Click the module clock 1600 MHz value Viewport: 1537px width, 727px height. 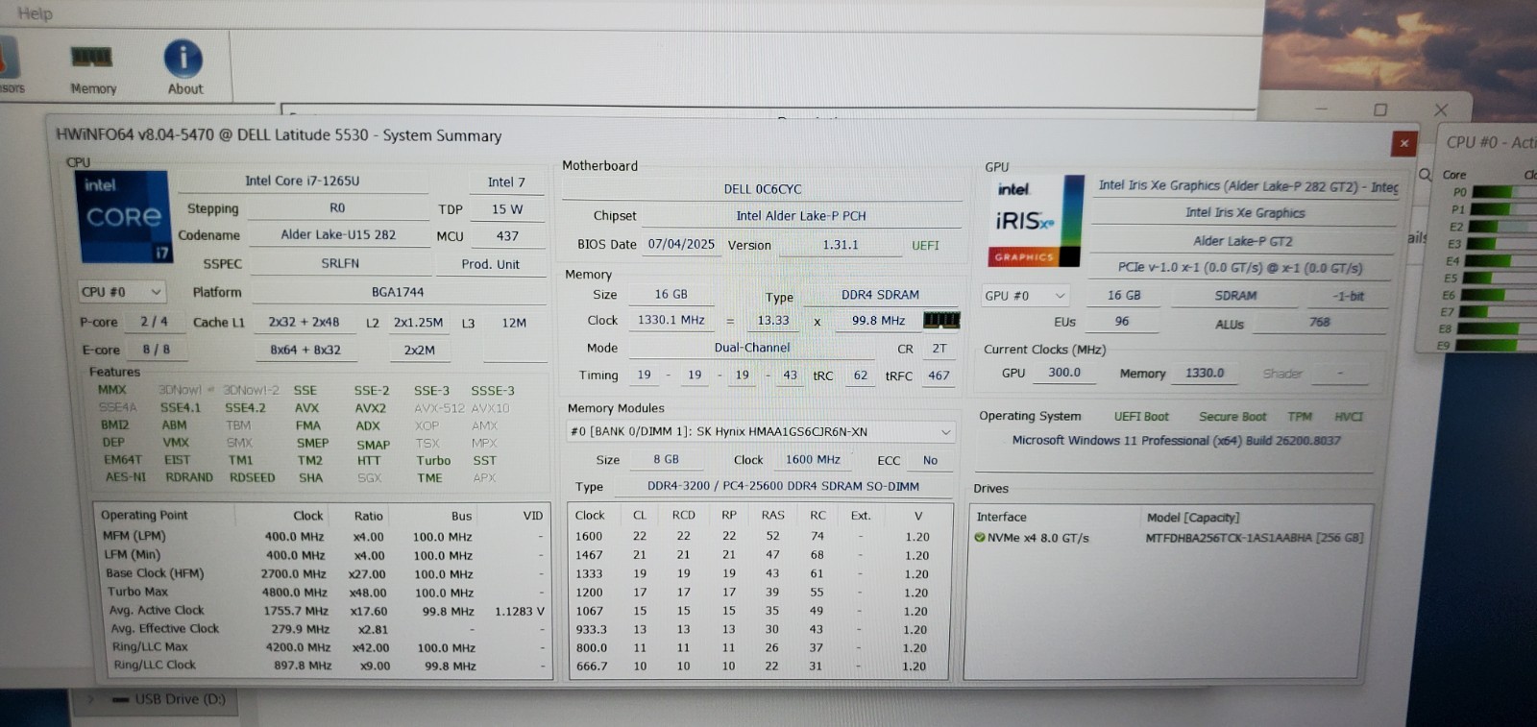pyautogui.click(x=813, y=460)
